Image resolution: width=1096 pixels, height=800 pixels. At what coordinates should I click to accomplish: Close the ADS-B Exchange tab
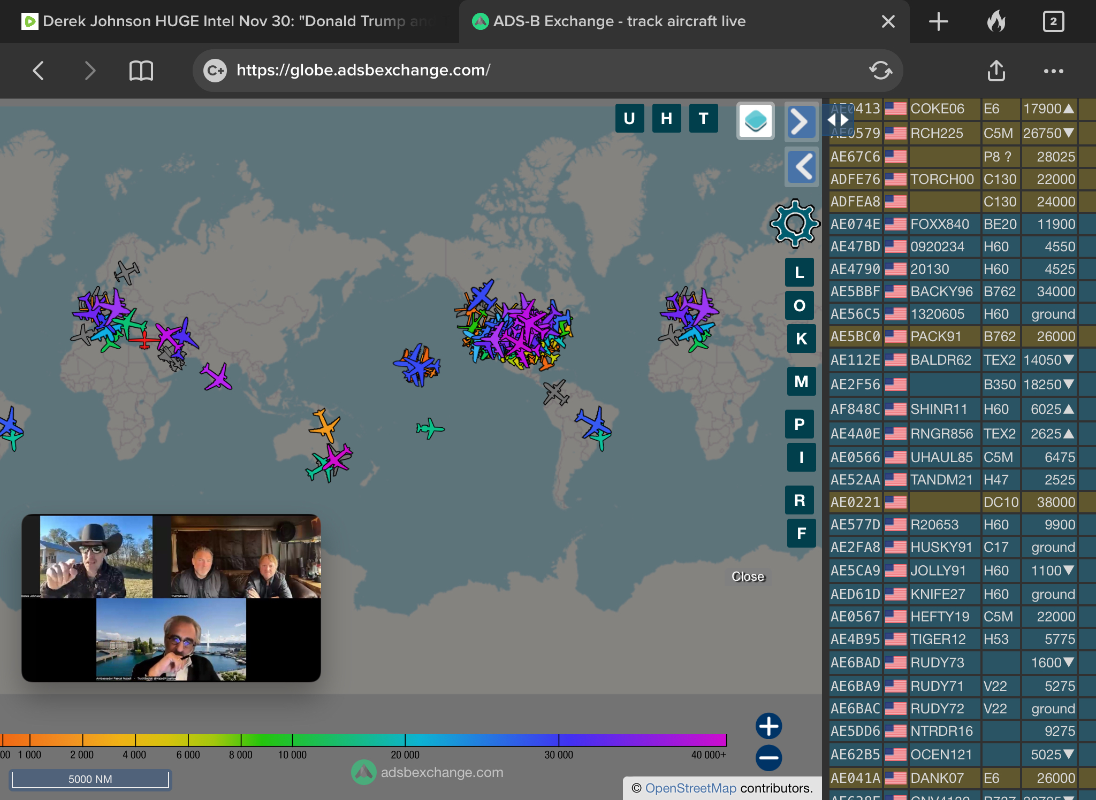point(888,21)
